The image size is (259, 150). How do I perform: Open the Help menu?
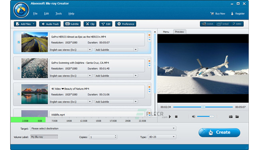[x=71, y=14]
